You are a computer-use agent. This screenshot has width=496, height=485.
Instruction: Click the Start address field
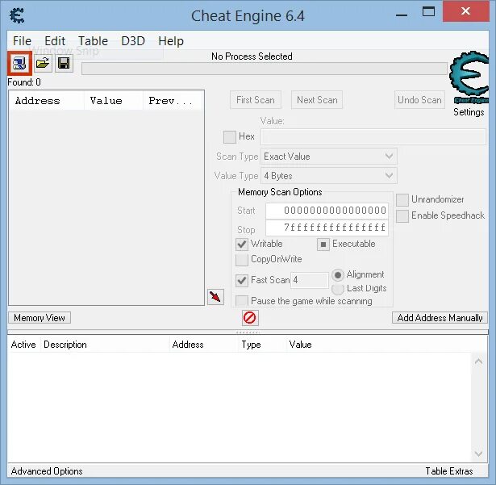327,211
